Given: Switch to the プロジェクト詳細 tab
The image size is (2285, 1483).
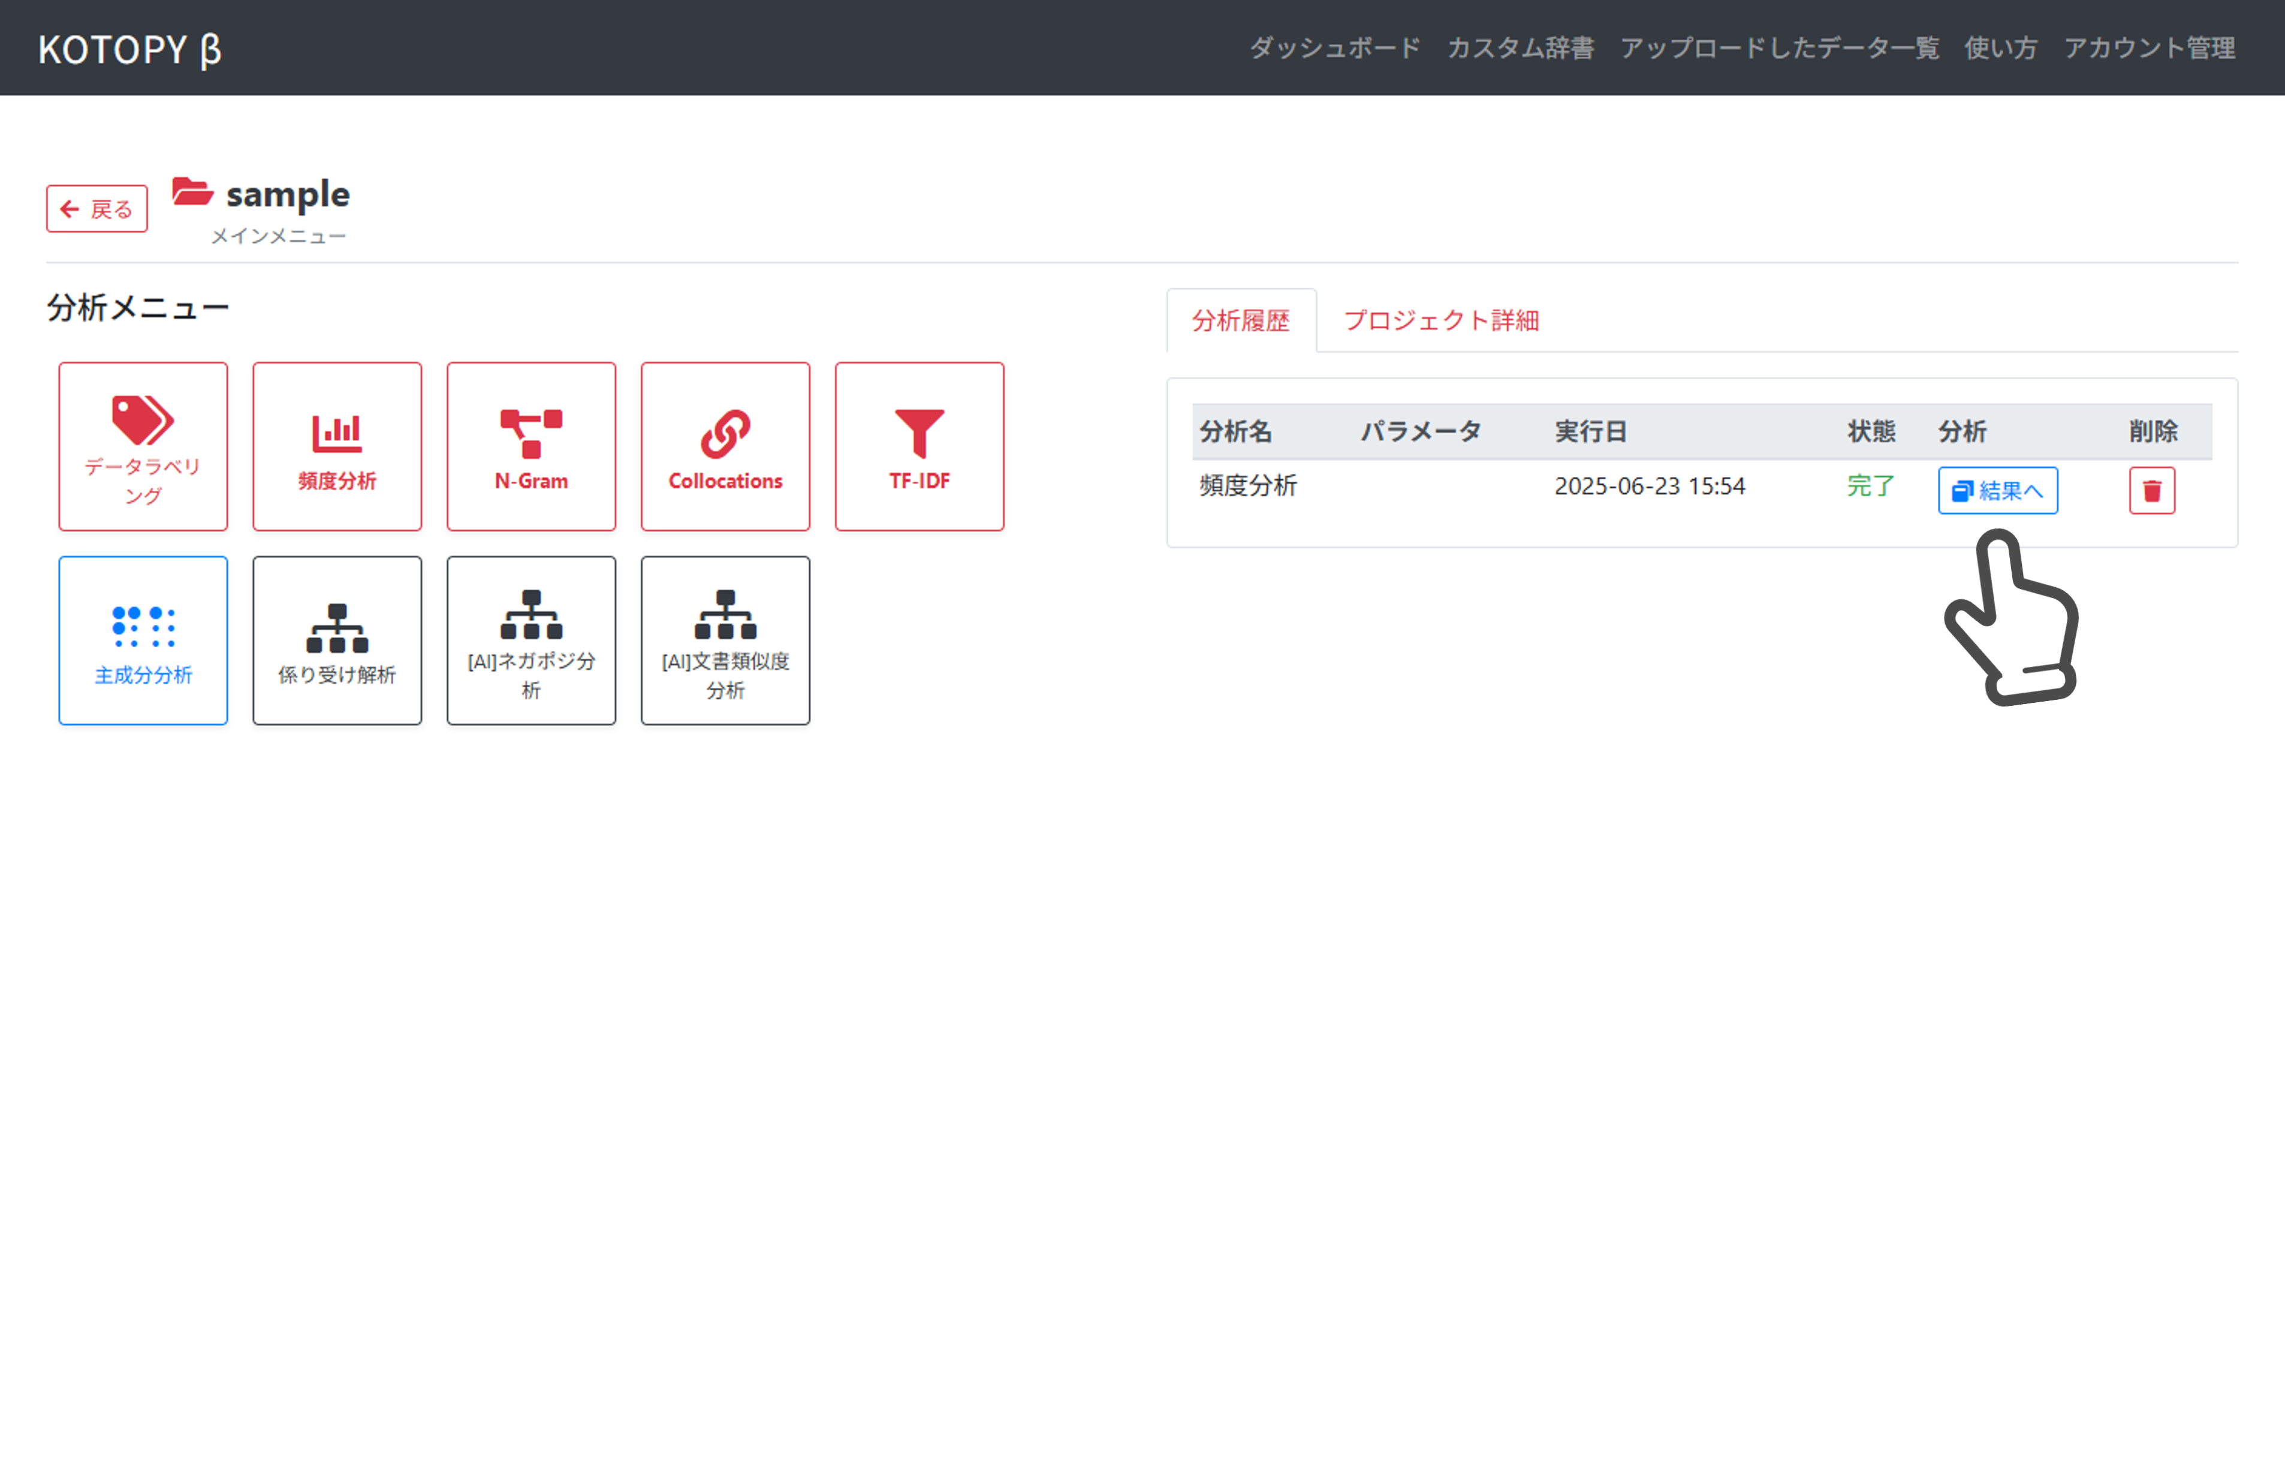Looking at the screenshot, I should pos(1440,321).
